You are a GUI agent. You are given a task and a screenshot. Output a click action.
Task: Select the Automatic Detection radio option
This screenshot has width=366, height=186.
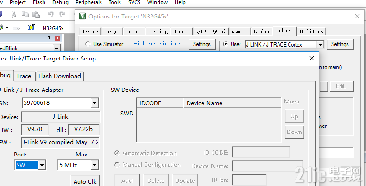pyautogui.click(x=117, y=153)
